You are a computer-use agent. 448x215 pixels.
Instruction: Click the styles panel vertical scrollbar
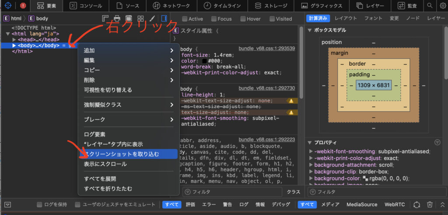301,63
